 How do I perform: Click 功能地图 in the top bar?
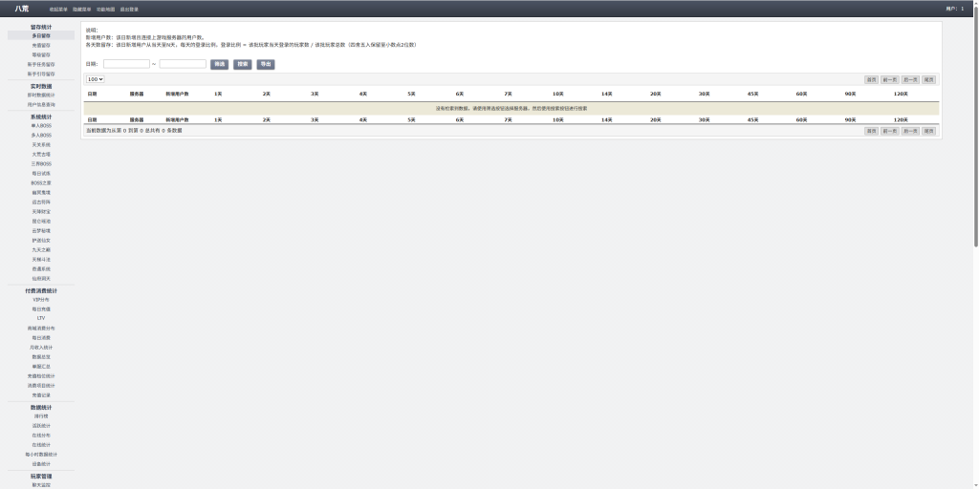pos(105,9)
